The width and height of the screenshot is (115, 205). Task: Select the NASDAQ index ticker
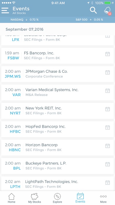[x=25, y=20]
